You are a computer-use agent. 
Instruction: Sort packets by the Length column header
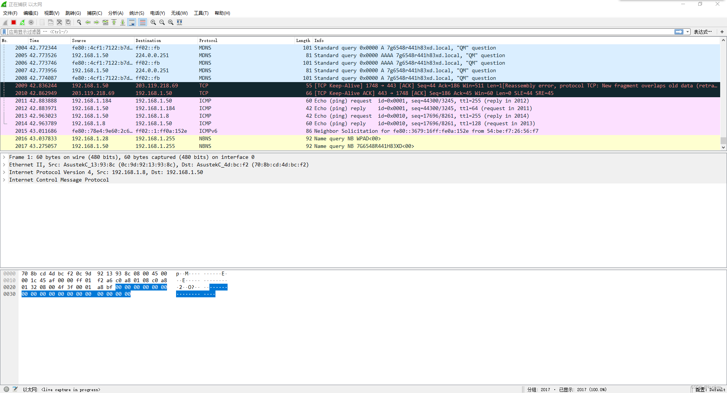304,40
